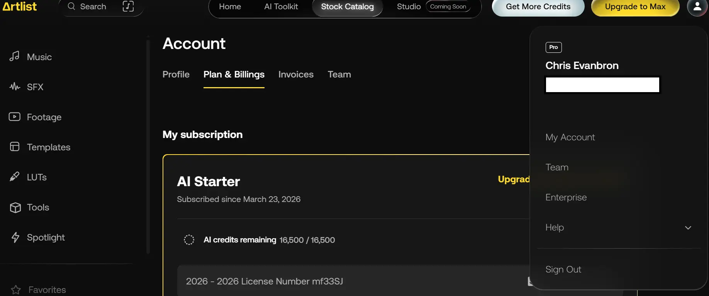
Task: Click the Favorites star icon
Action: [x=16, y=290]
